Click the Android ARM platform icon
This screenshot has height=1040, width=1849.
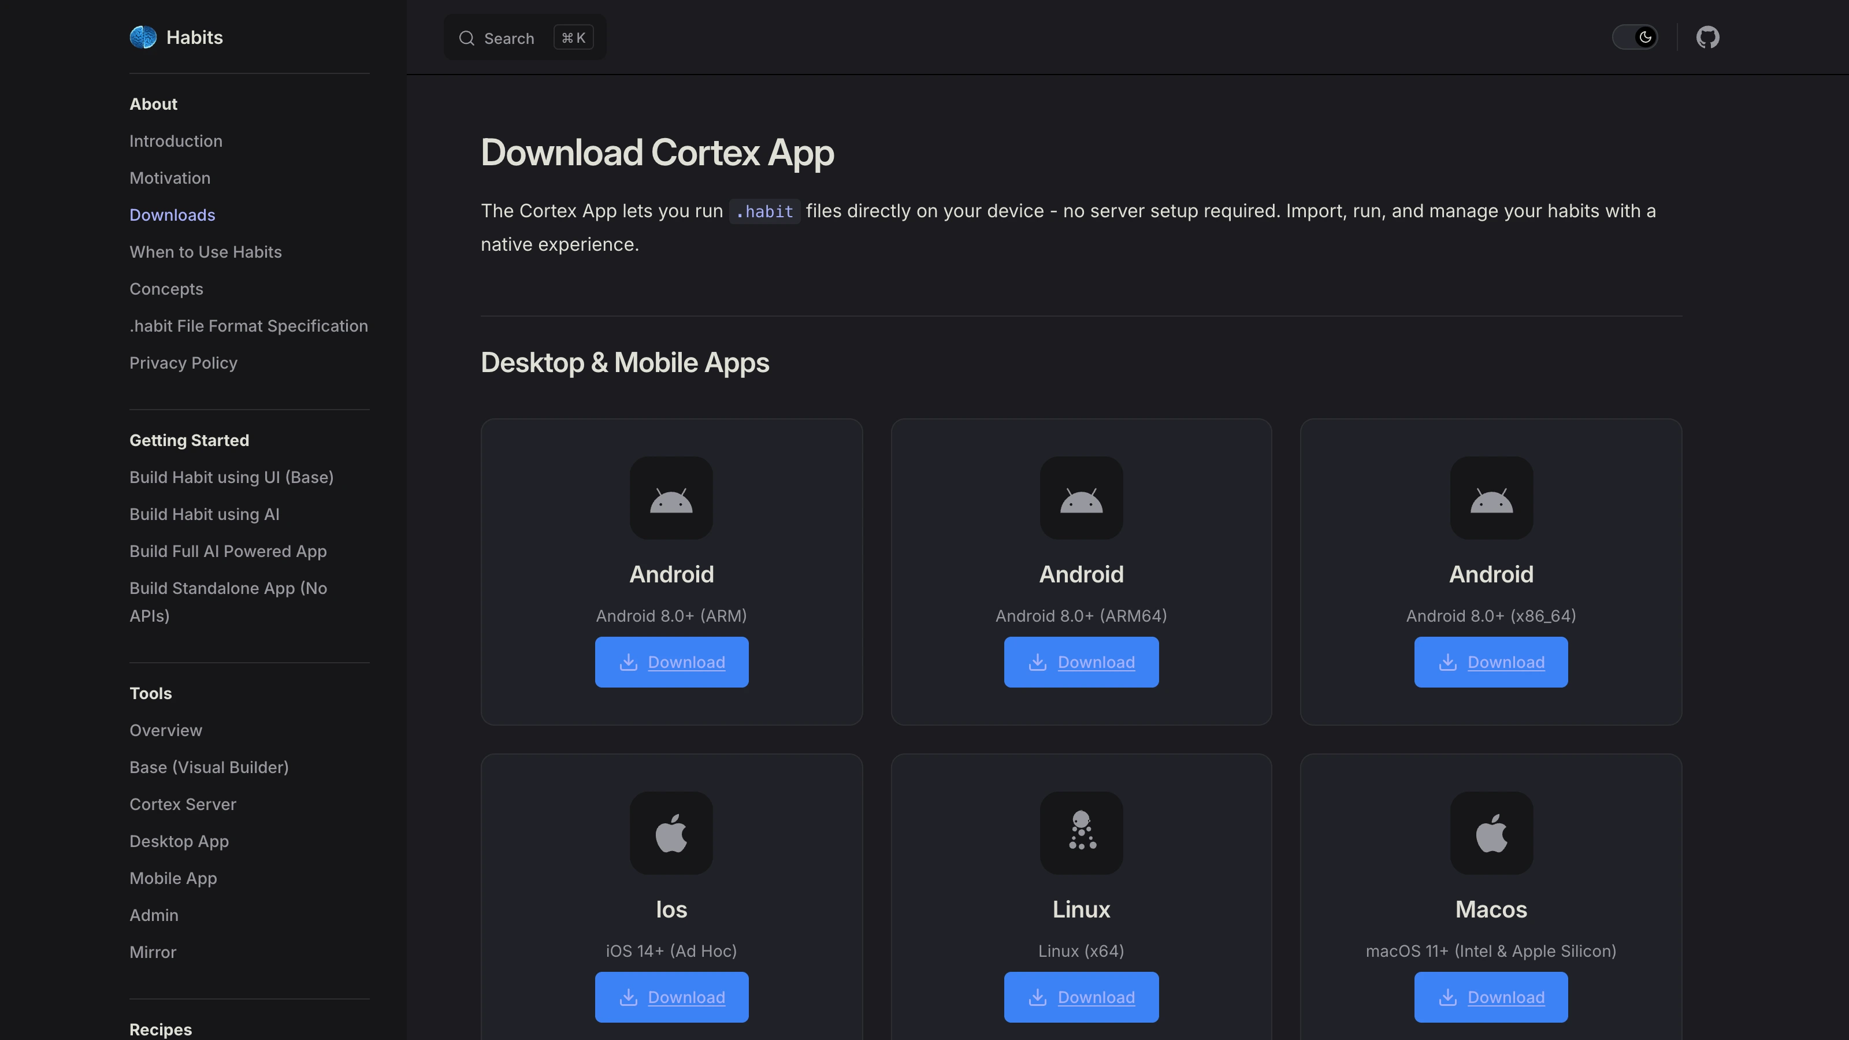[671, 498]
